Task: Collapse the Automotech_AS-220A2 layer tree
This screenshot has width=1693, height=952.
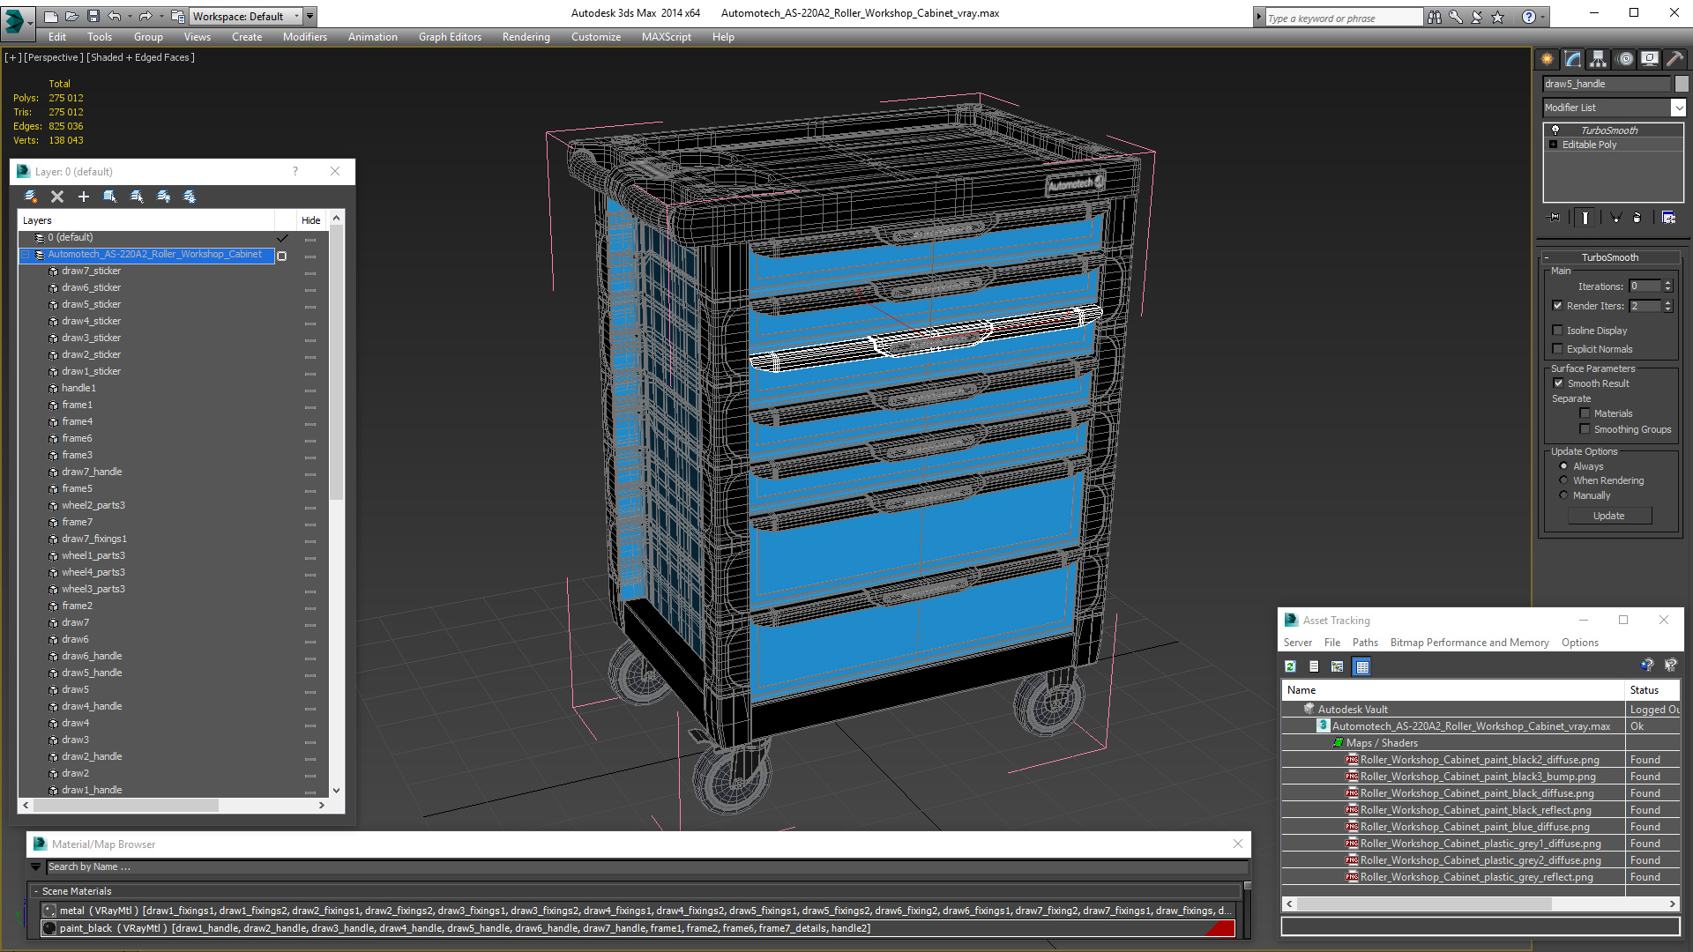Action: coord(26,255)
